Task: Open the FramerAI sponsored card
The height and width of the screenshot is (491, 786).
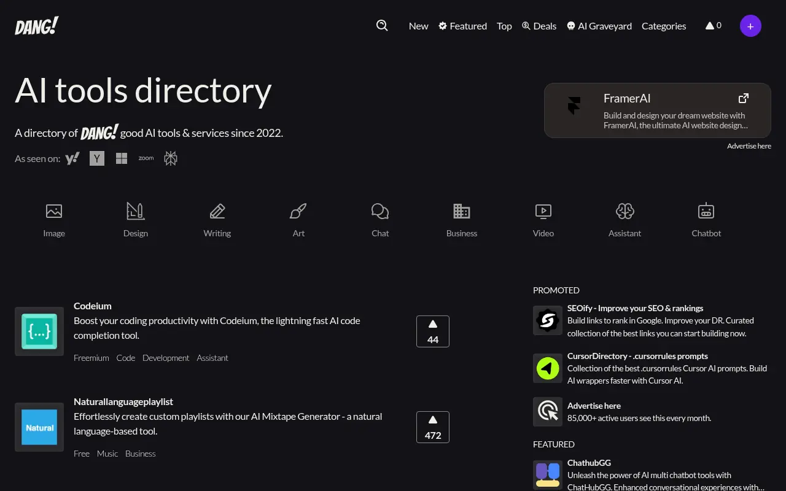Action: pyautogui.click(x=657, y=110)
